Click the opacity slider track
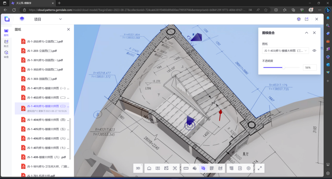332x179 pixels. click(281, 68)
